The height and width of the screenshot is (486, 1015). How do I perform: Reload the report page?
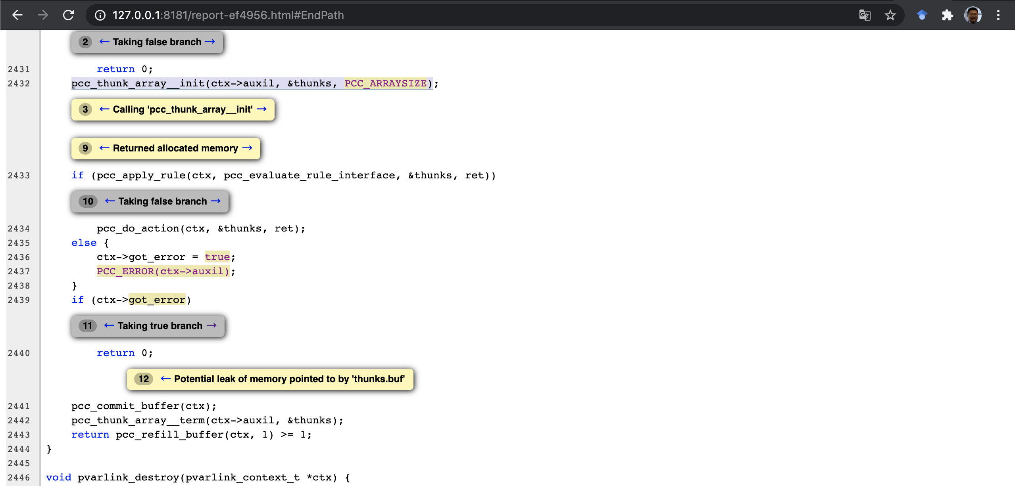coord(69,15)
